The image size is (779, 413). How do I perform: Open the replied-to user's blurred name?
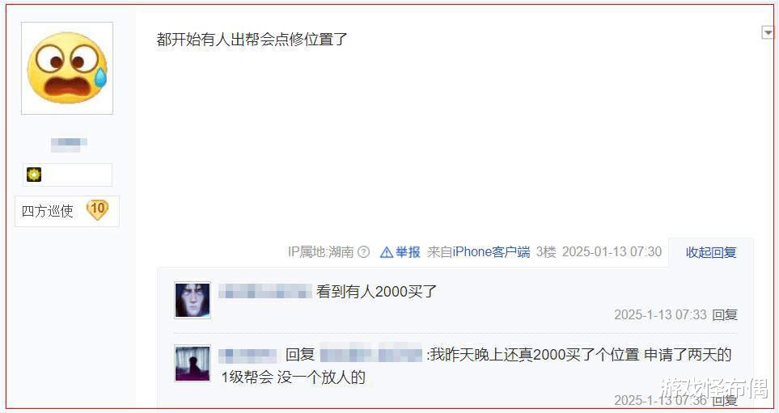click(371, 355)
